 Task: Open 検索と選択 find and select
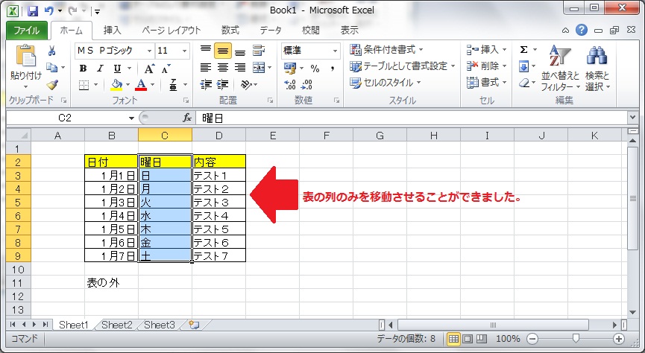tap(597, 69)
